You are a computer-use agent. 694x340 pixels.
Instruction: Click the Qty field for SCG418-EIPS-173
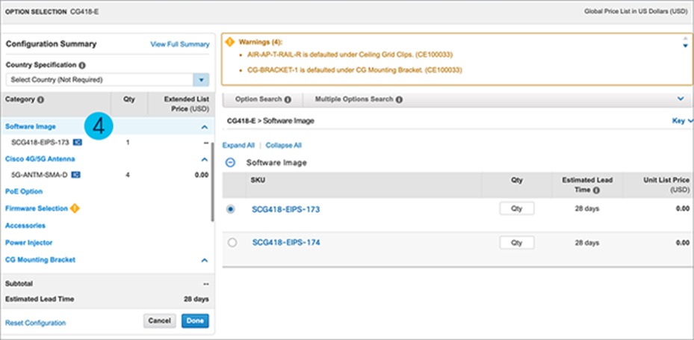(517, 208)
